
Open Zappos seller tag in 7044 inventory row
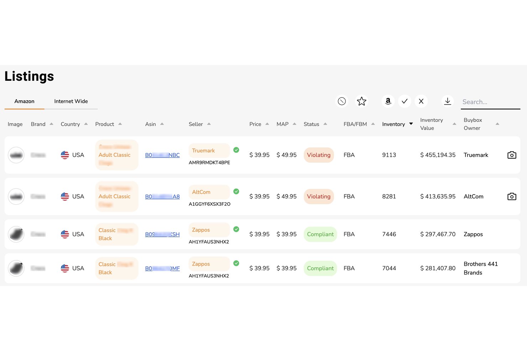coord(209,264)
